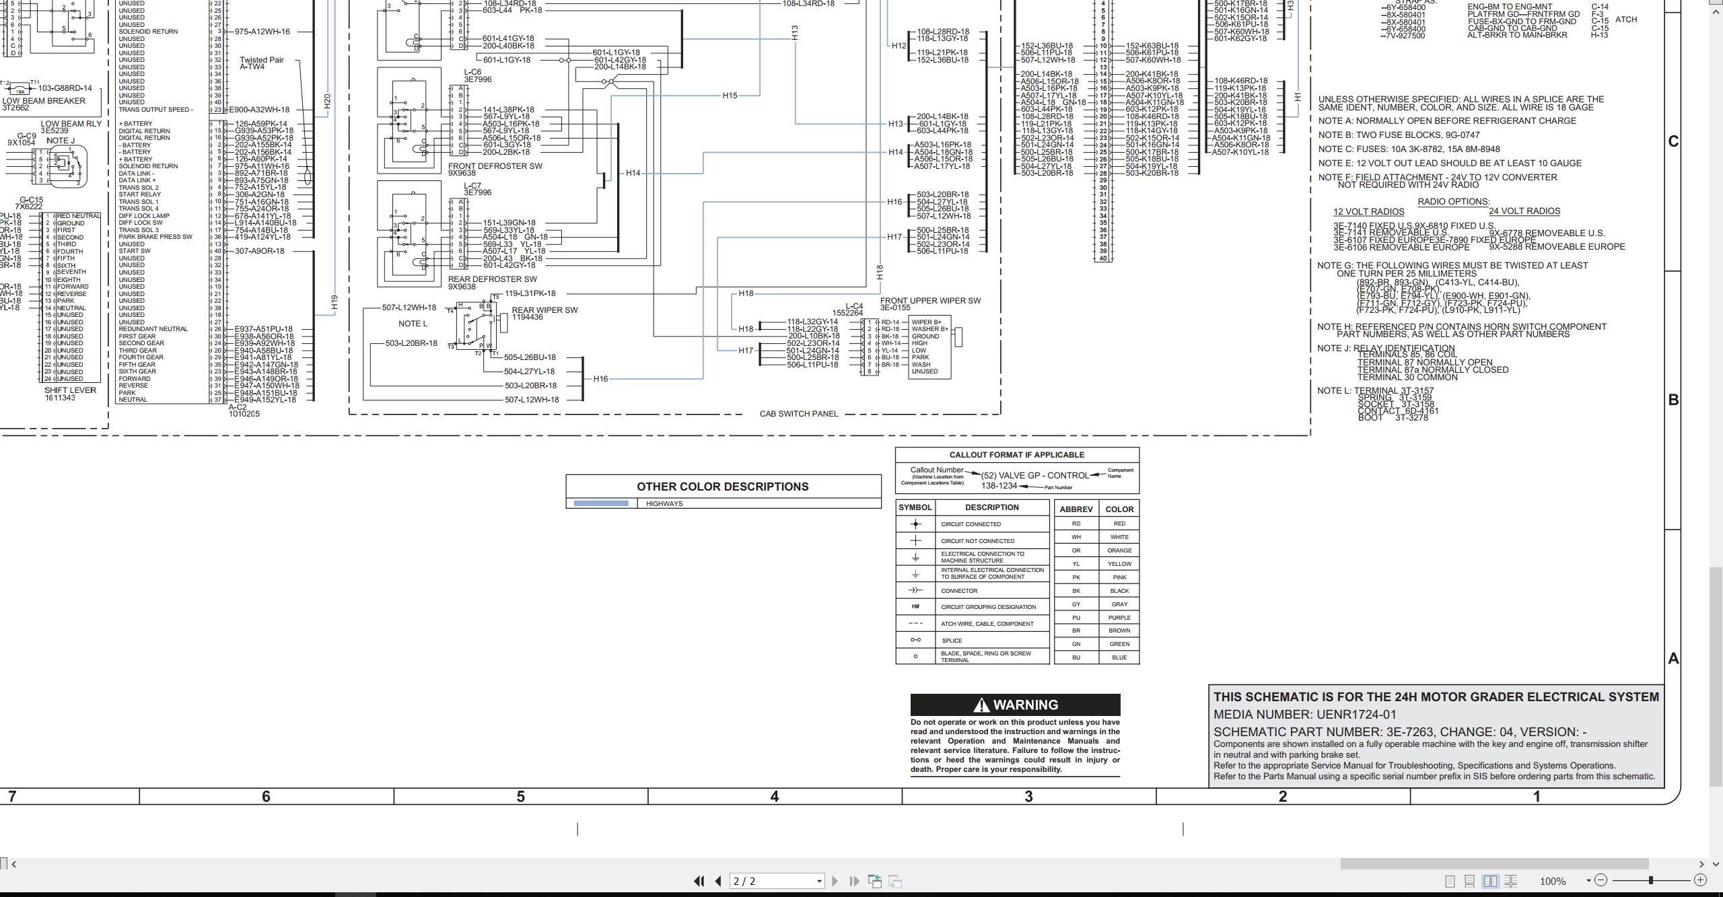Click REAR DEFROSTER SW label

pyautogui.click(x=493, y=279)
